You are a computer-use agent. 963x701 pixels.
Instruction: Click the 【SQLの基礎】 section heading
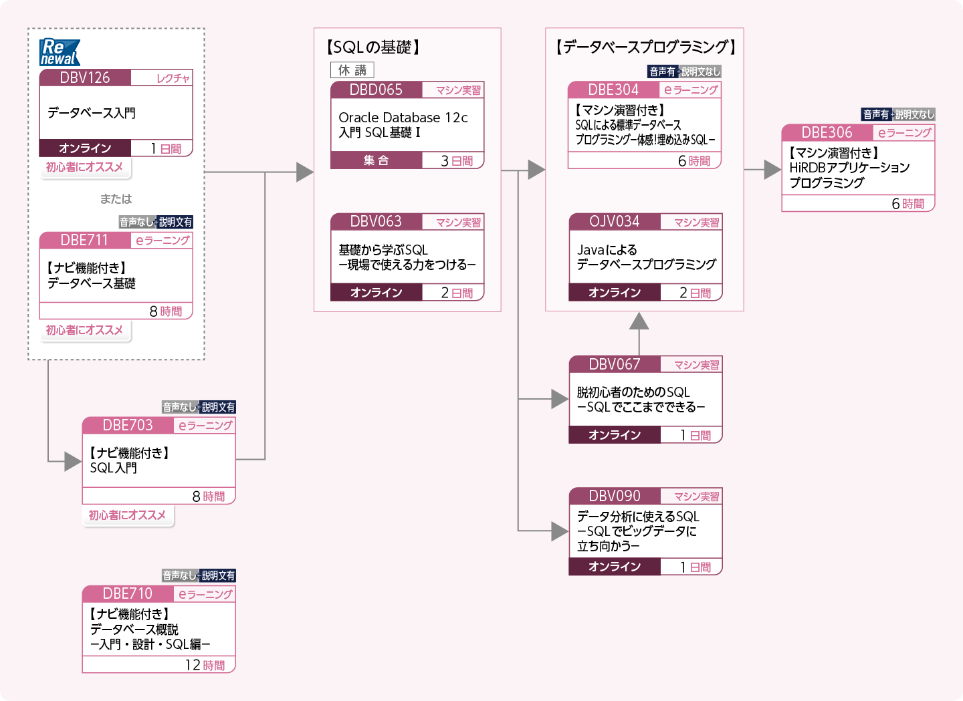[373, 47]
